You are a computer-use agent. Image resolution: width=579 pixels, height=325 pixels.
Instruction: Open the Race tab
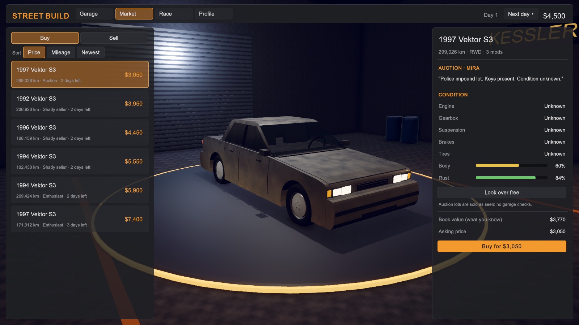click(x=174, y=14)
